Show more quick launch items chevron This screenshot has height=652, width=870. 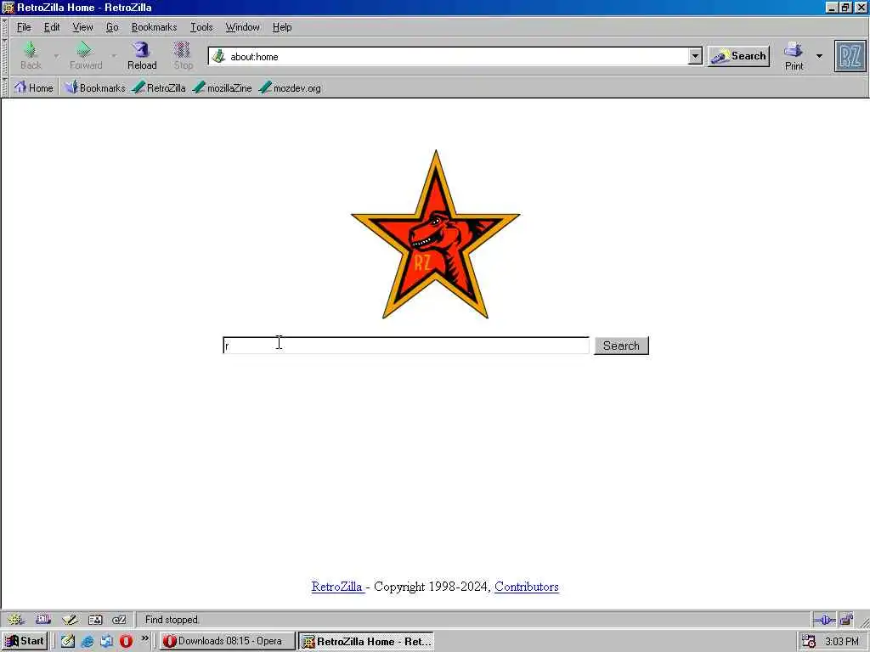point(144,638)
